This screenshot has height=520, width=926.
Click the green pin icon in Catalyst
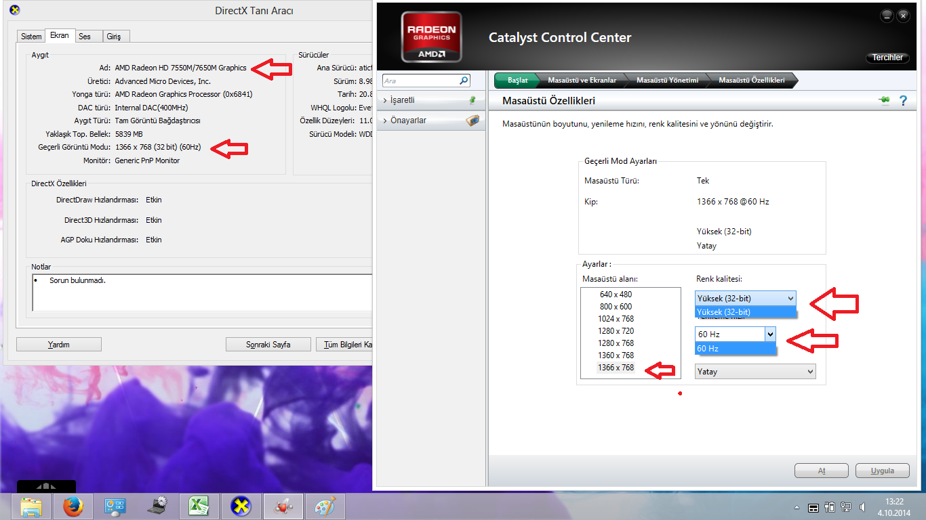pos(884,101)
